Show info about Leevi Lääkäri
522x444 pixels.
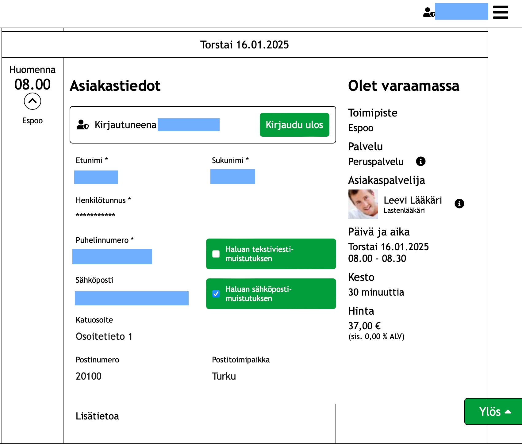(459, 204)
